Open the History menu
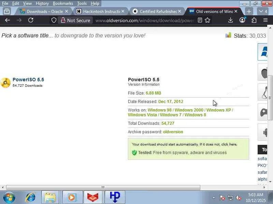Screen dimensions: 273x204 pyautogui.click(x=42, y=3)
